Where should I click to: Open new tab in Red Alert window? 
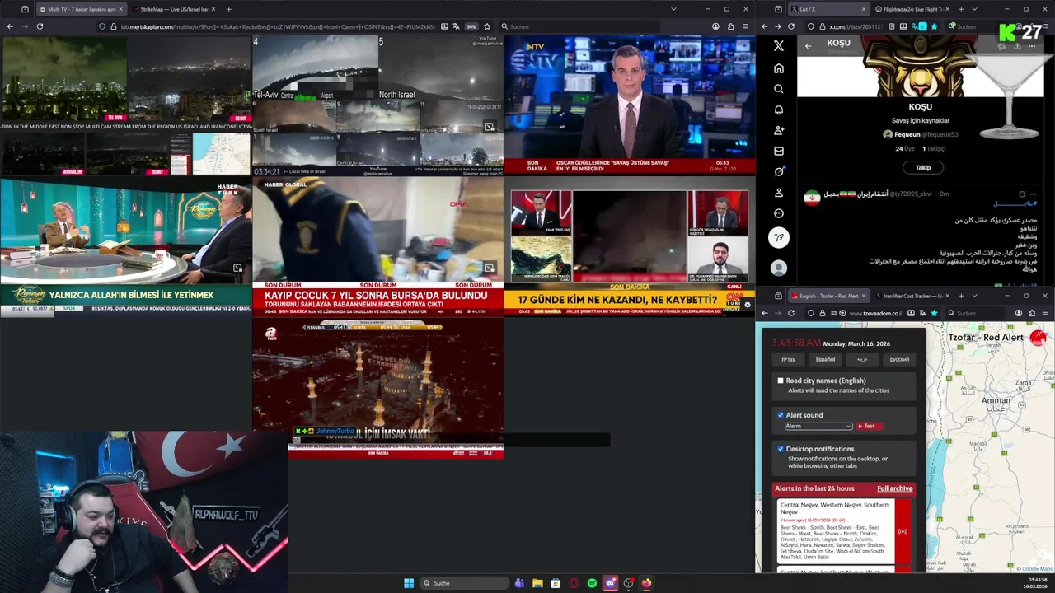[x=961, y=296]
